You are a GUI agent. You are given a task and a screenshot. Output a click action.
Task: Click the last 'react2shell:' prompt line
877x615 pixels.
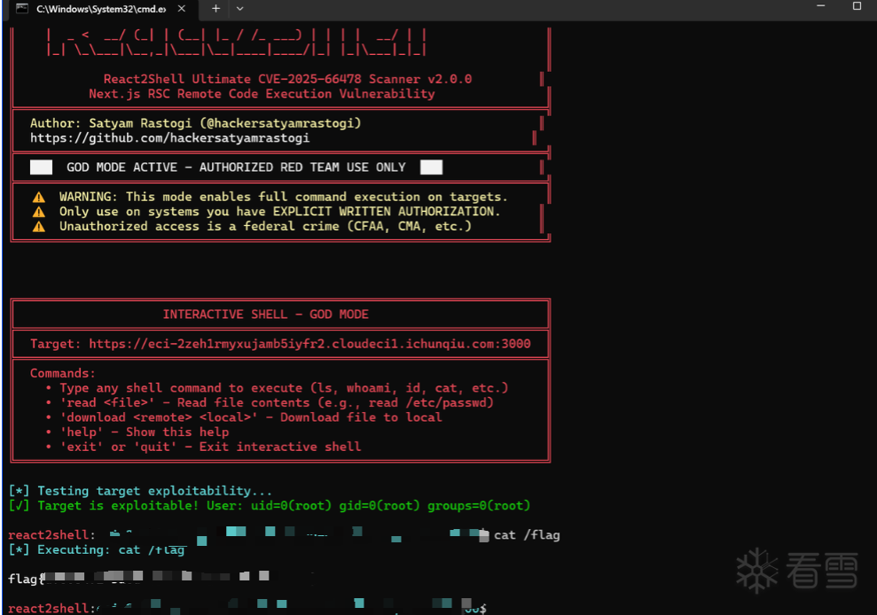coord(247,608)
